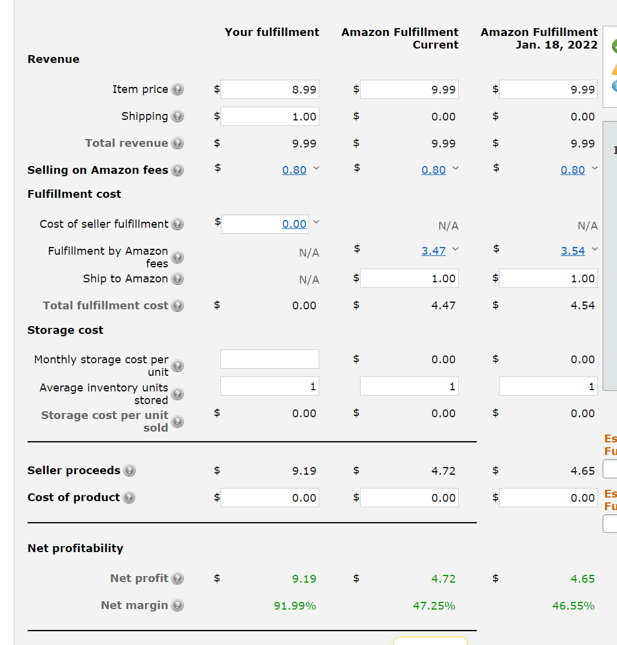Click Net margin help icon
This screenshot has width=617, height=645.
pos(177,605)
